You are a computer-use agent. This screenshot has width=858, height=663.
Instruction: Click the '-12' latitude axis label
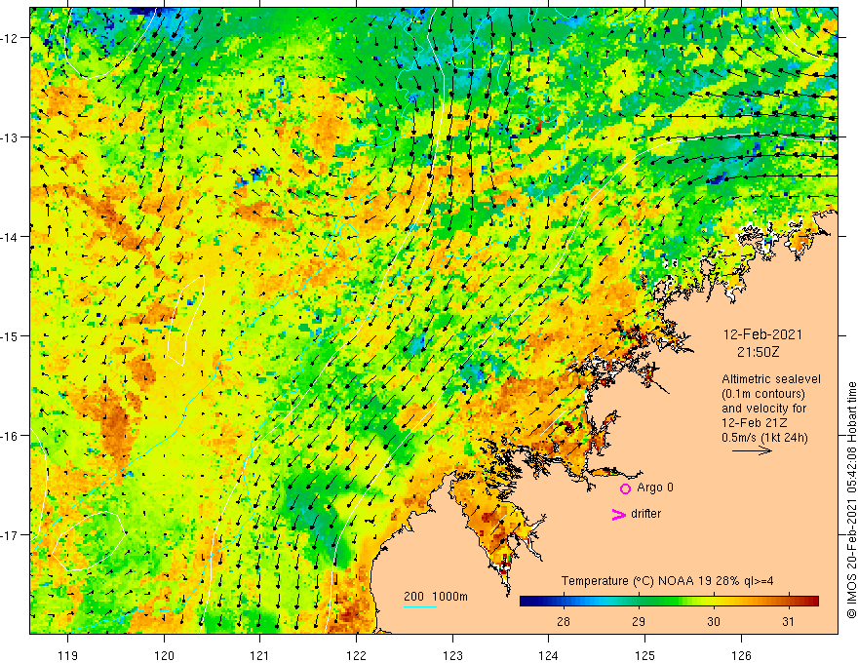tap(11, 38)
